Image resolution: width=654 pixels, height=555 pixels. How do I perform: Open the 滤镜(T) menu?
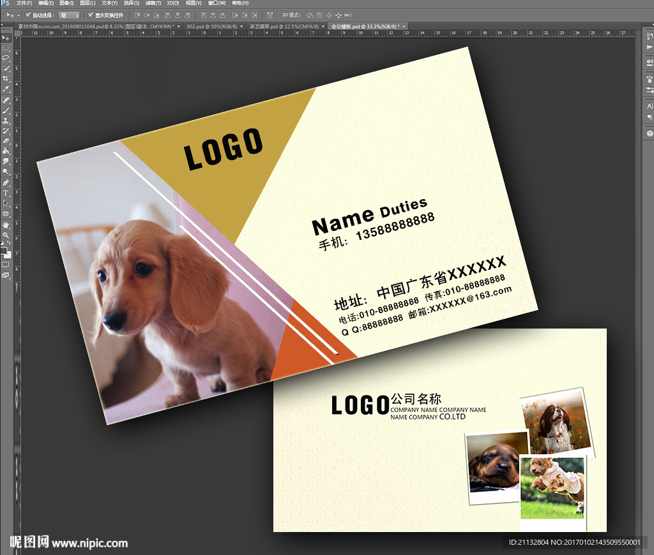pos(151,3)
